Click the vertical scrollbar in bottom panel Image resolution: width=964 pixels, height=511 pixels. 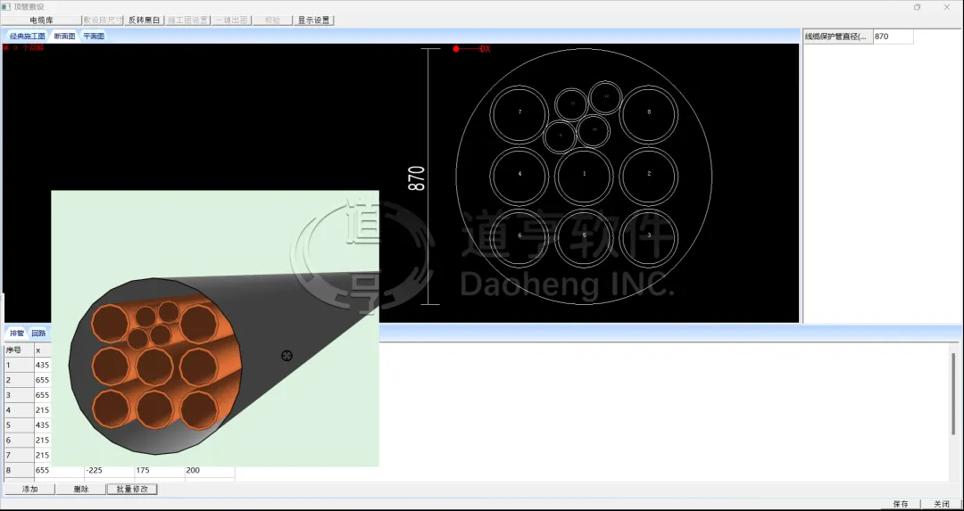952,392
